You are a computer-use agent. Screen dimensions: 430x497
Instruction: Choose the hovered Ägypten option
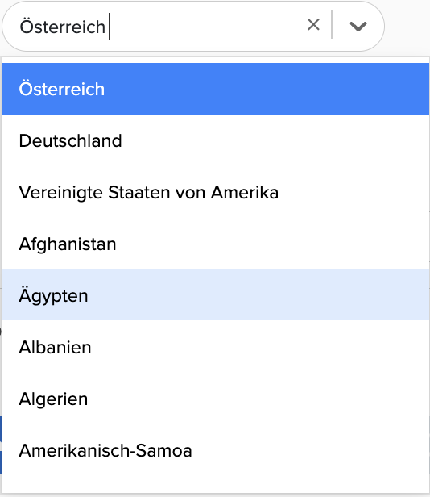point(215,295)
